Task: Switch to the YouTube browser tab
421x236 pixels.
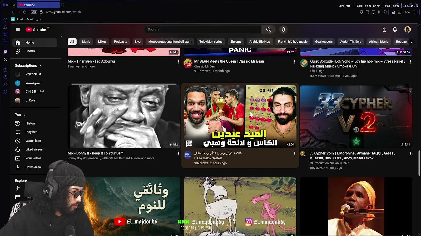Action: (x=38, y=5)
